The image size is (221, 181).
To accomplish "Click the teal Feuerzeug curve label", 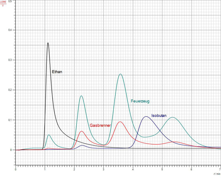I will pos(140,101).
